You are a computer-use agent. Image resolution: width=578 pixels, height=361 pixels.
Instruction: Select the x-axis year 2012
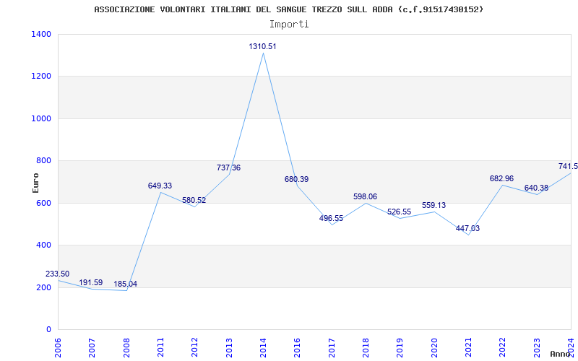(194, 347)
